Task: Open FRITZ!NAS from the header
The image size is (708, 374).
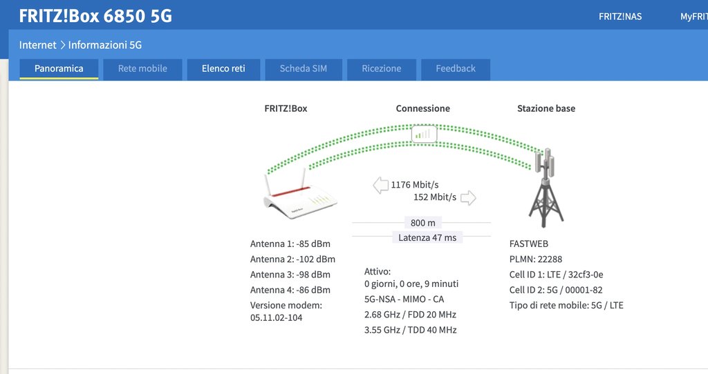Action: [620, 17]
